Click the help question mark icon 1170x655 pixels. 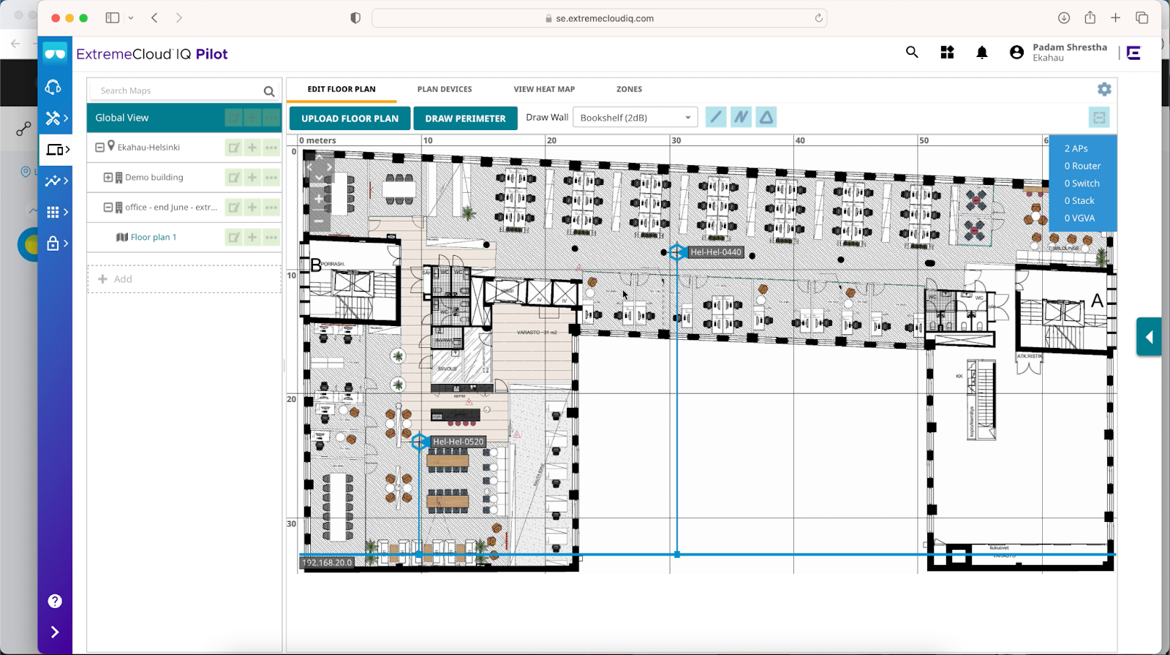(55, 601)
